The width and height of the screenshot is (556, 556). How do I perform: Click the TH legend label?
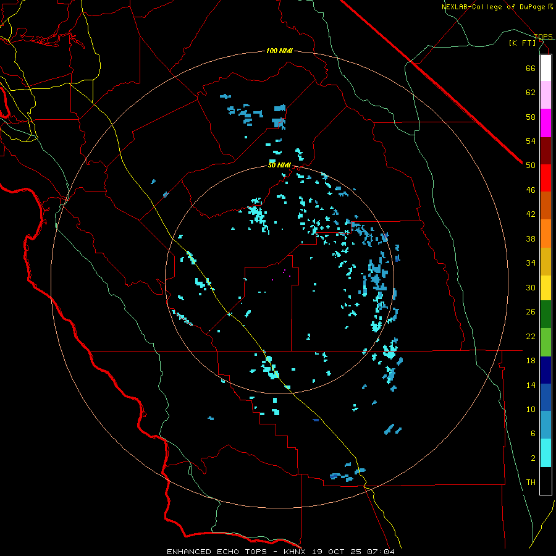(x=531, y=482)
